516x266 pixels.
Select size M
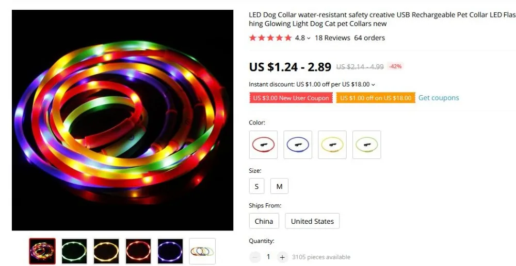click(279, 186)
